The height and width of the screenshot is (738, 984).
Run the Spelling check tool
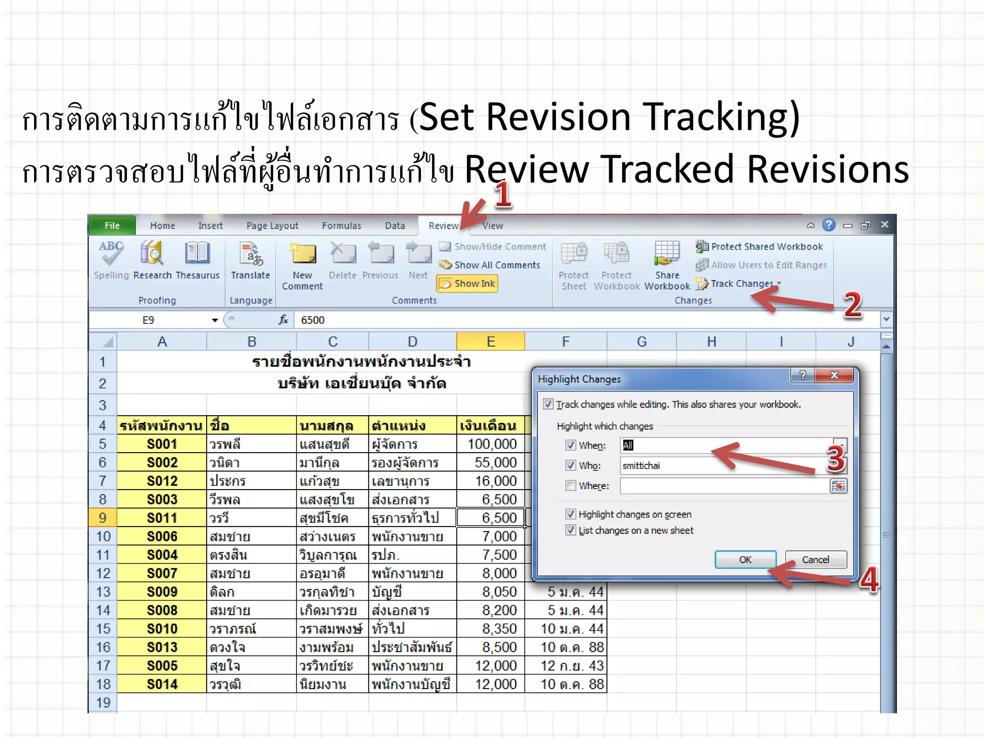click(x=111, y=260)
